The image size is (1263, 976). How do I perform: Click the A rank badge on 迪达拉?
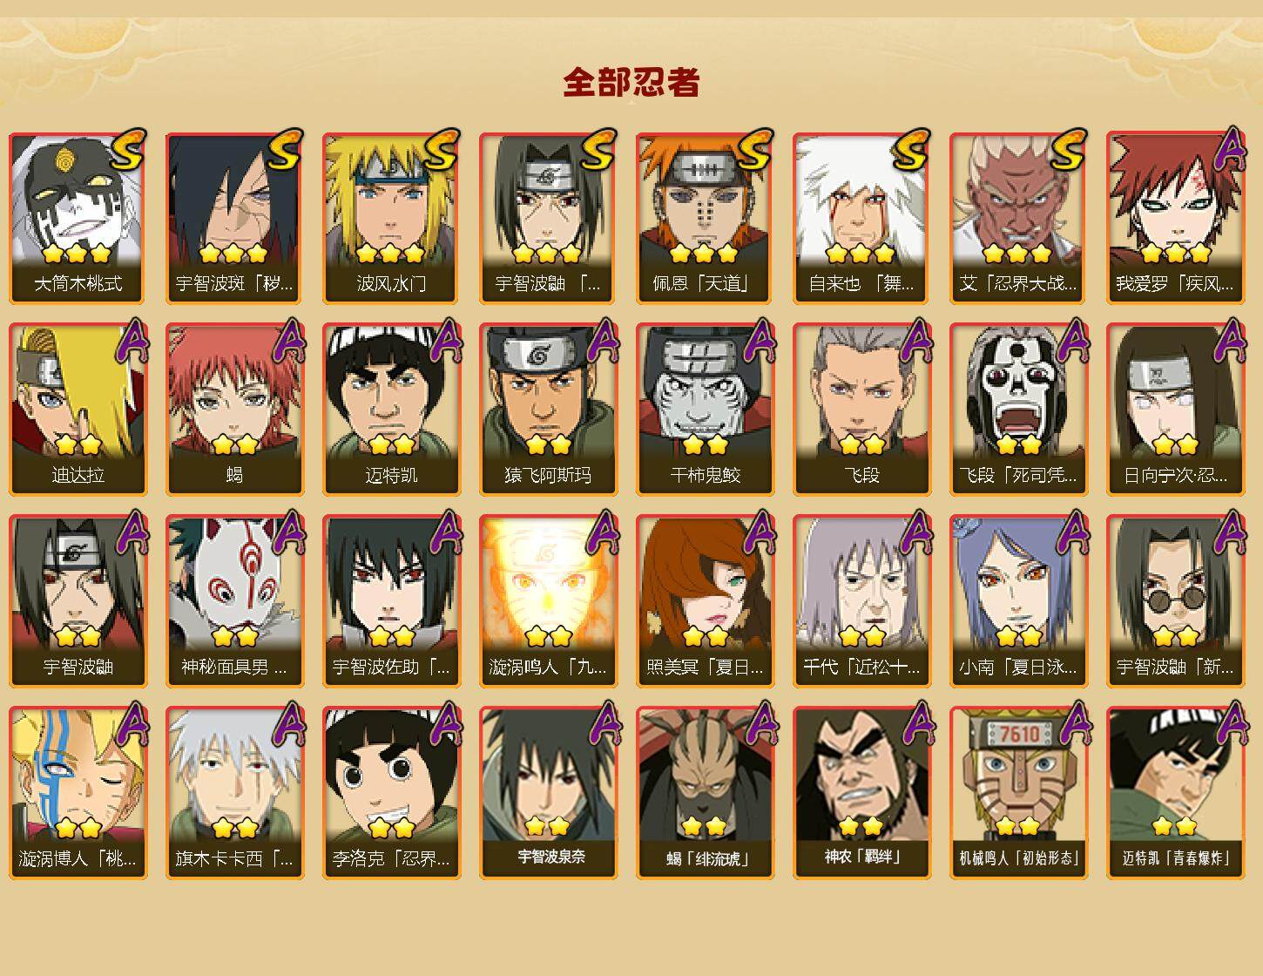(x=130, y=341)
